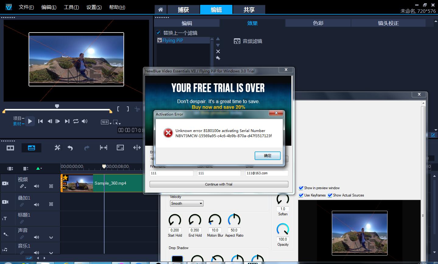The height and width of the screenshot is (264, 438).
Task: Click the framed double-arrow icon in timeline toolbar
Action: (120, 148)
